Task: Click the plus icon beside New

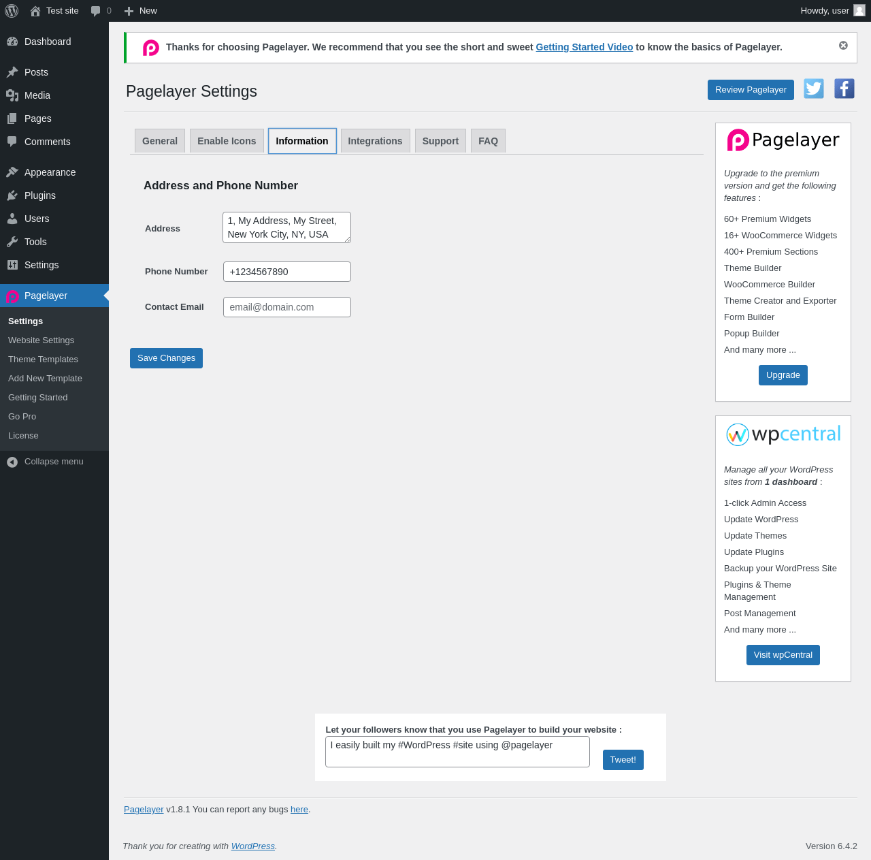Action: pyautogui.click(x=129, y=11)
